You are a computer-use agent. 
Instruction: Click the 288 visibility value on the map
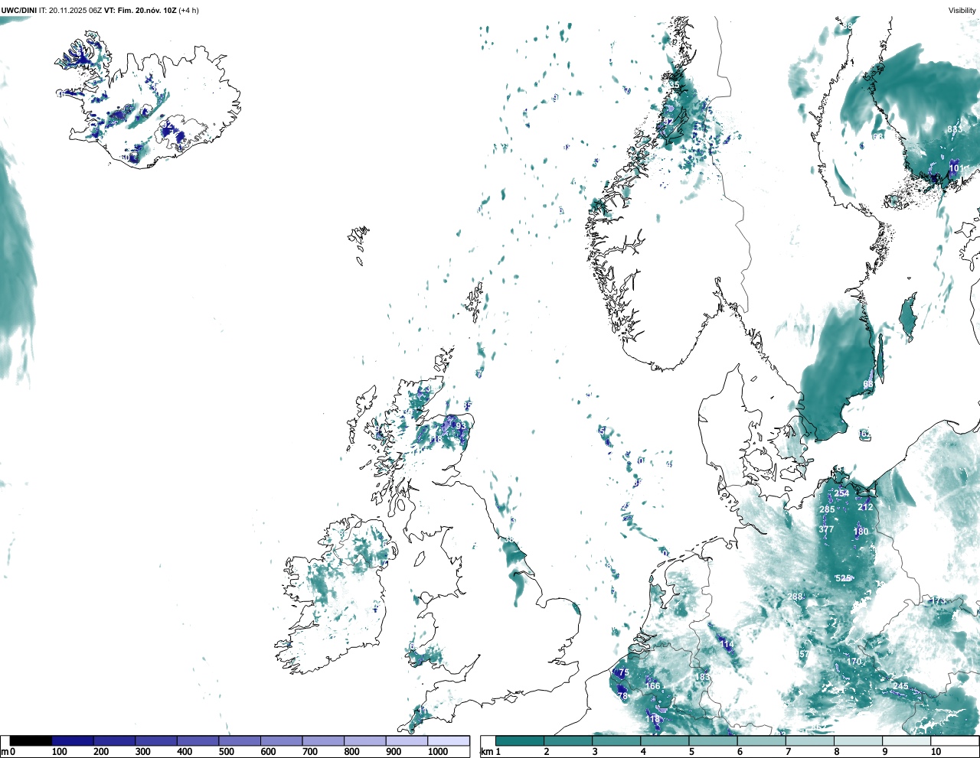pos(795,597)
